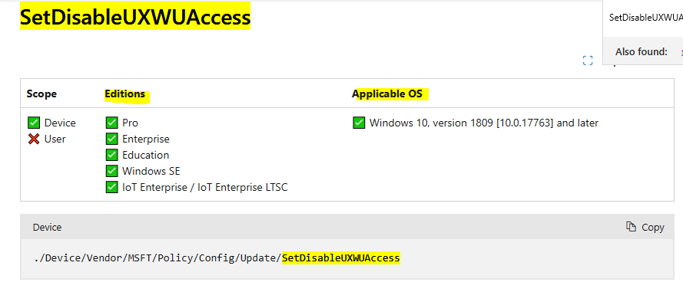Click the Copy button label
Image resolution: width=683 pixels, height=292 pixels.
pyautogui.click(x=653, y=228)
